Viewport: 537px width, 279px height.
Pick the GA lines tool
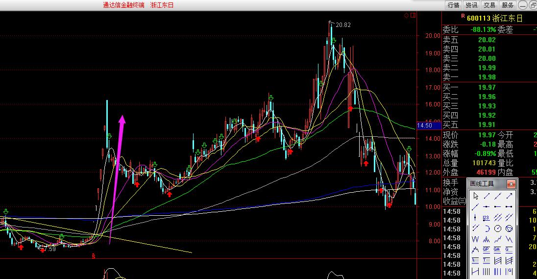(x=498, y=250)
